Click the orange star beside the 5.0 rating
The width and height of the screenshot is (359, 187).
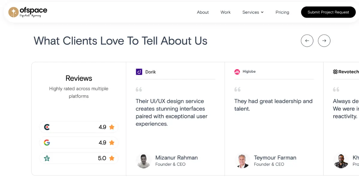coord(112,158)
